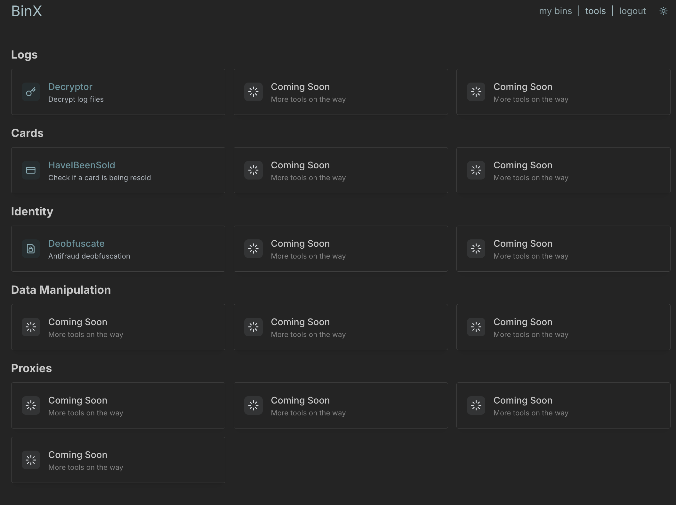Screen dimensions: 676x505
Task: Open the my bins page
Action: pyautogui.click(x=555, y=11)
